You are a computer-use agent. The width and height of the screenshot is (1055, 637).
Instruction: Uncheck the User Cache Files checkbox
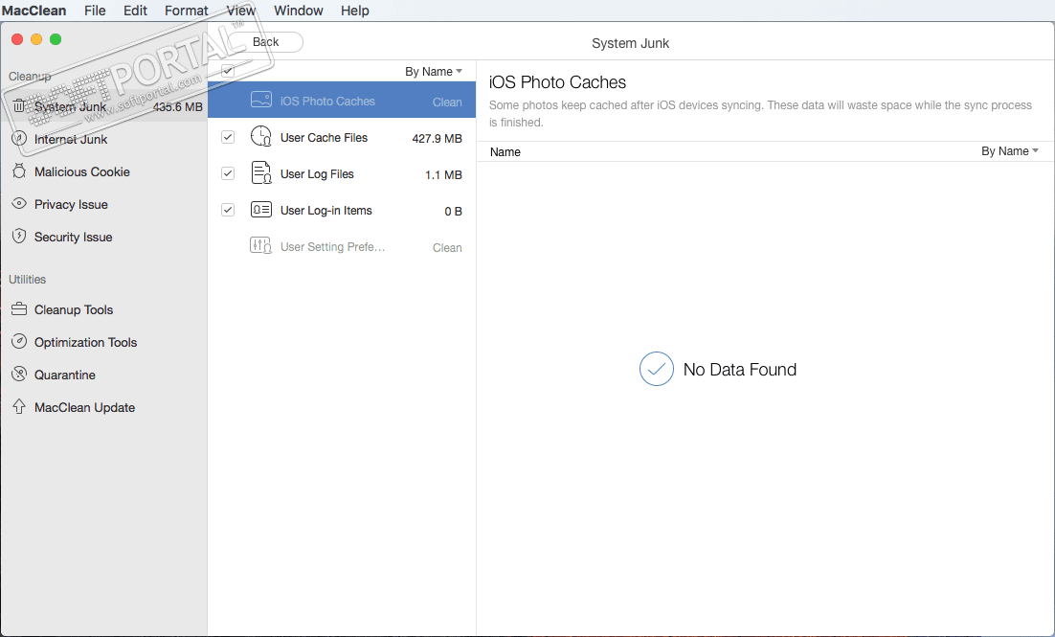pos(228,137)
